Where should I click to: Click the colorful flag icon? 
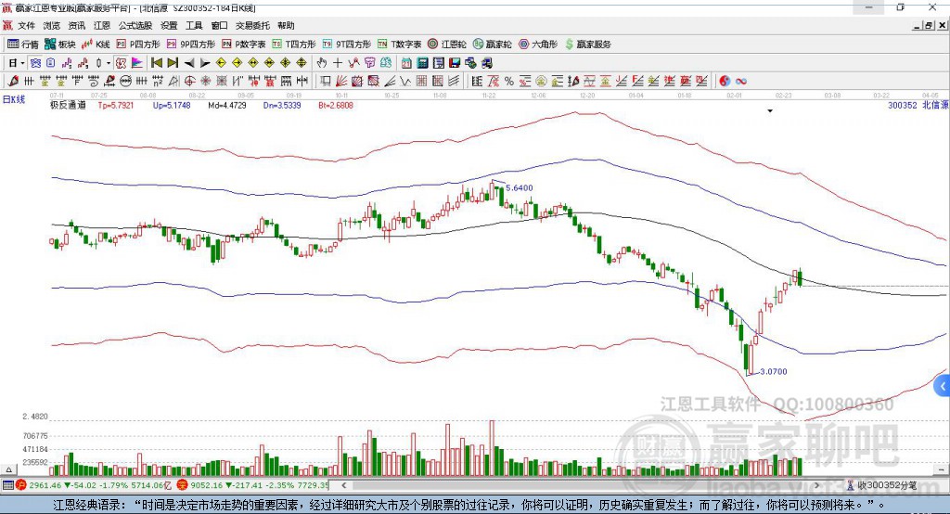coord(137,63)
